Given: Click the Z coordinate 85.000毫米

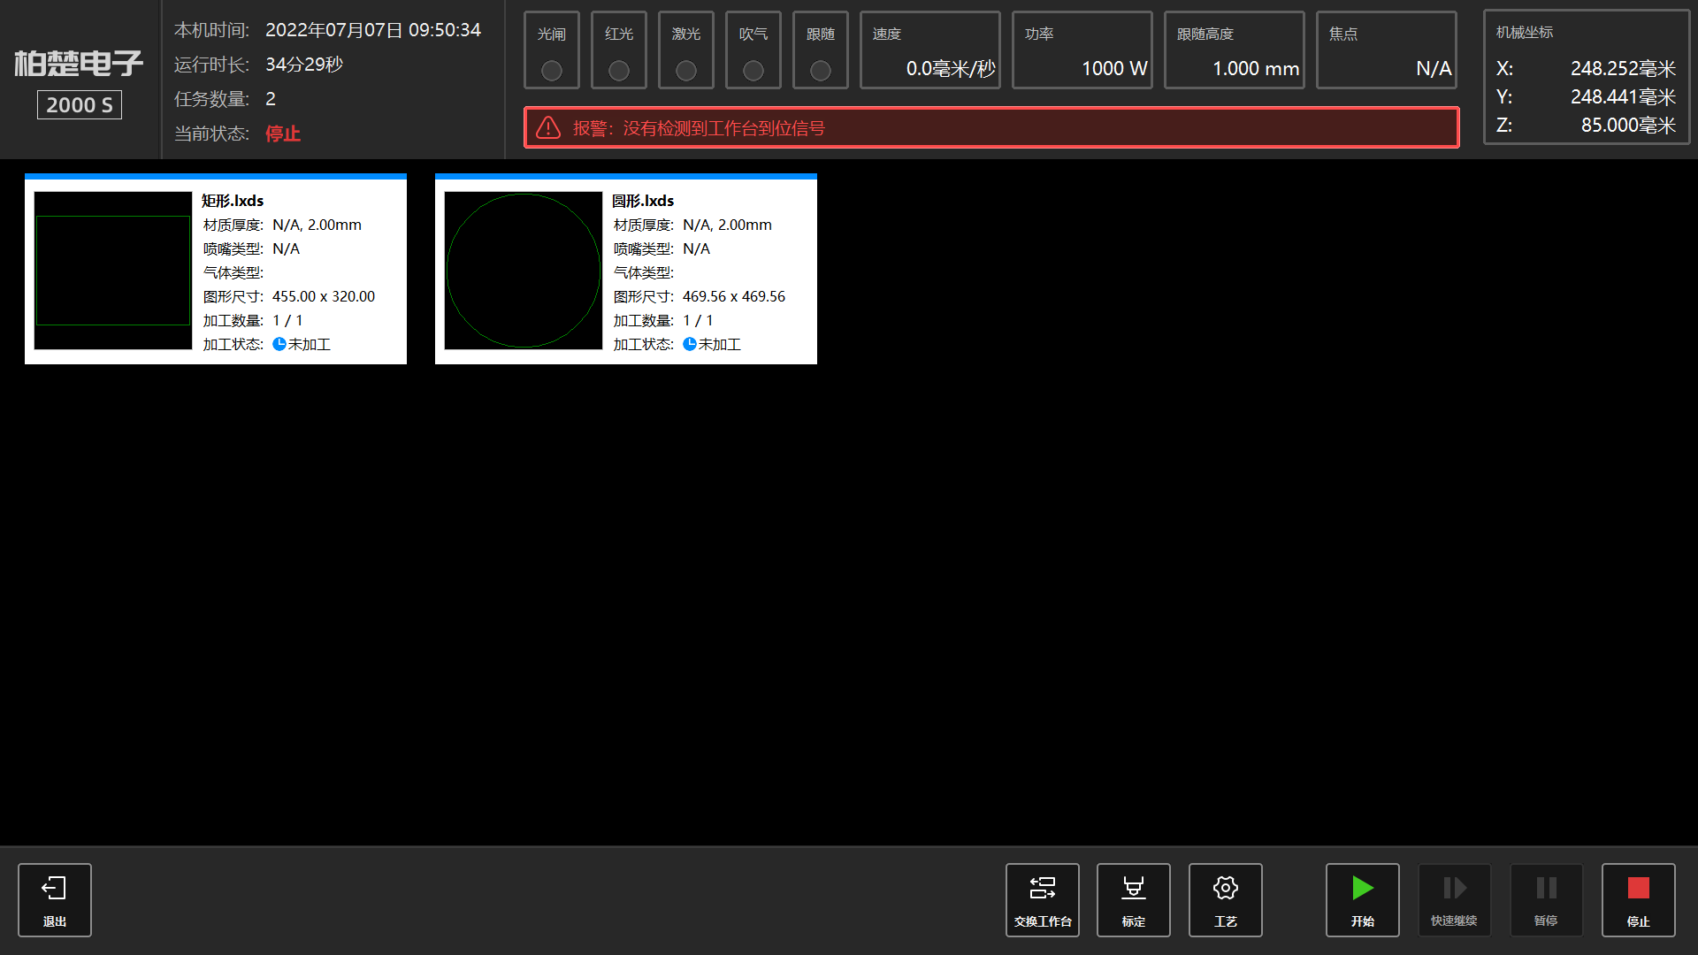Looking at the screenshot, I should coord(1629,126).
